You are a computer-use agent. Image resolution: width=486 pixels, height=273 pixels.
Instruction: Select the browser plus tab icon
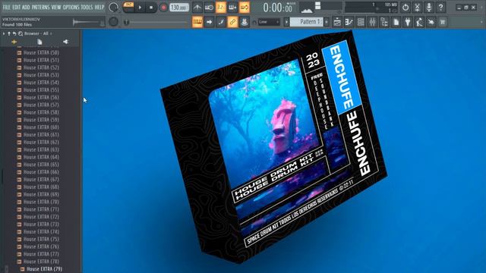(x=14, y=42)
